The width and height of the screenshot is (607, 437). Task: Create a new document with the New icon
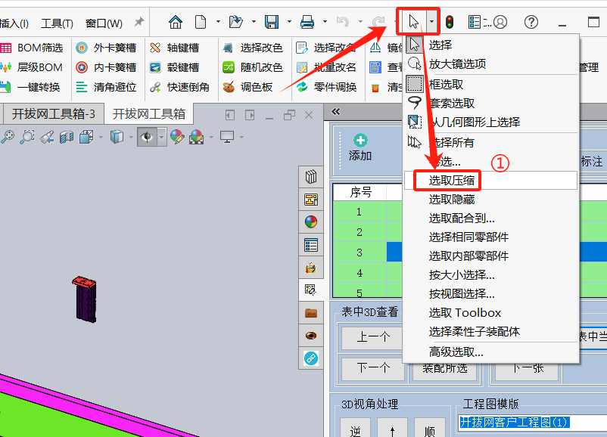(x=201, y=22)
